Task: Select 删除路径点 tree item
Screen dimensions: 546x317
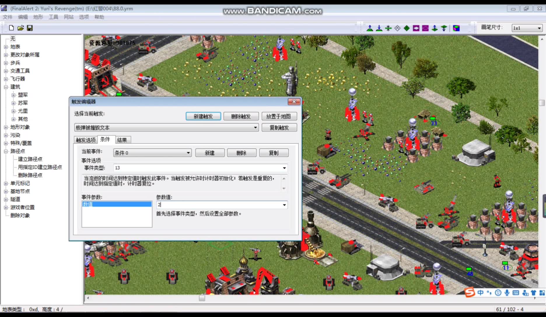Action: click(x=30, y=175)
